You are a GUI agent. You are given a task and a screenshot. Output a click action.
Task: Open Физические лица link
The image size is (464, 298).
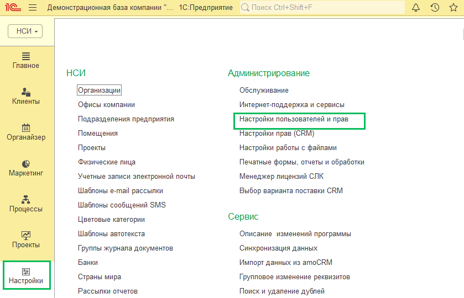coord(107,162)
